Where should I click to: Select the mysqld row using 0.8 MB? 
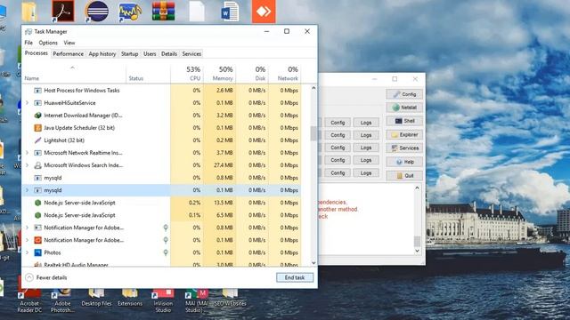[161, 178]
